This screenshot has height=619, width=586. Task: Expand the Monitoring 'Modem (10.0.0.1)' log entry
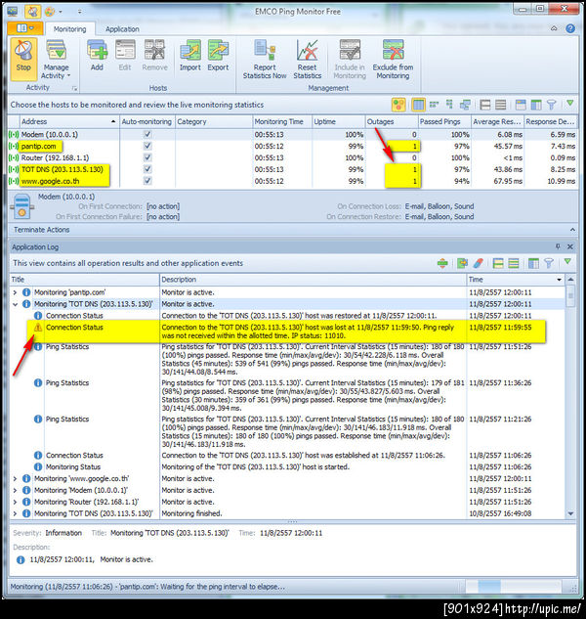click(15, 490)
